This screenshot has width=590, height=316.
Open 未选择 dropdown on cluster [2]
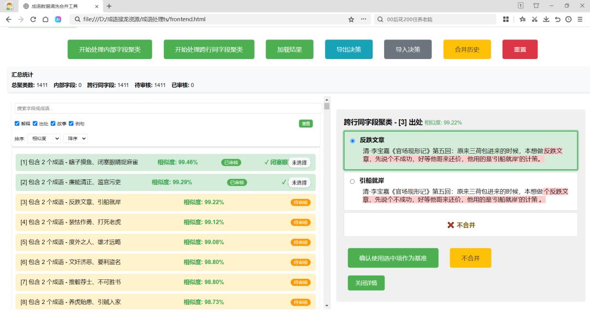coord(299,183)
